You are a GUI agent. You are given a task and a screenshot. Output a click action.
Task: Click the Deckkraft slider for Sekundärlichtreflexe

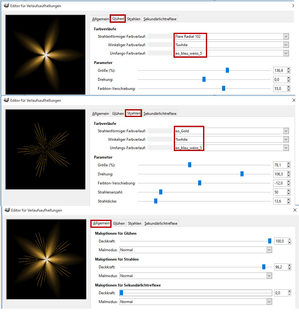coord(196,293)
